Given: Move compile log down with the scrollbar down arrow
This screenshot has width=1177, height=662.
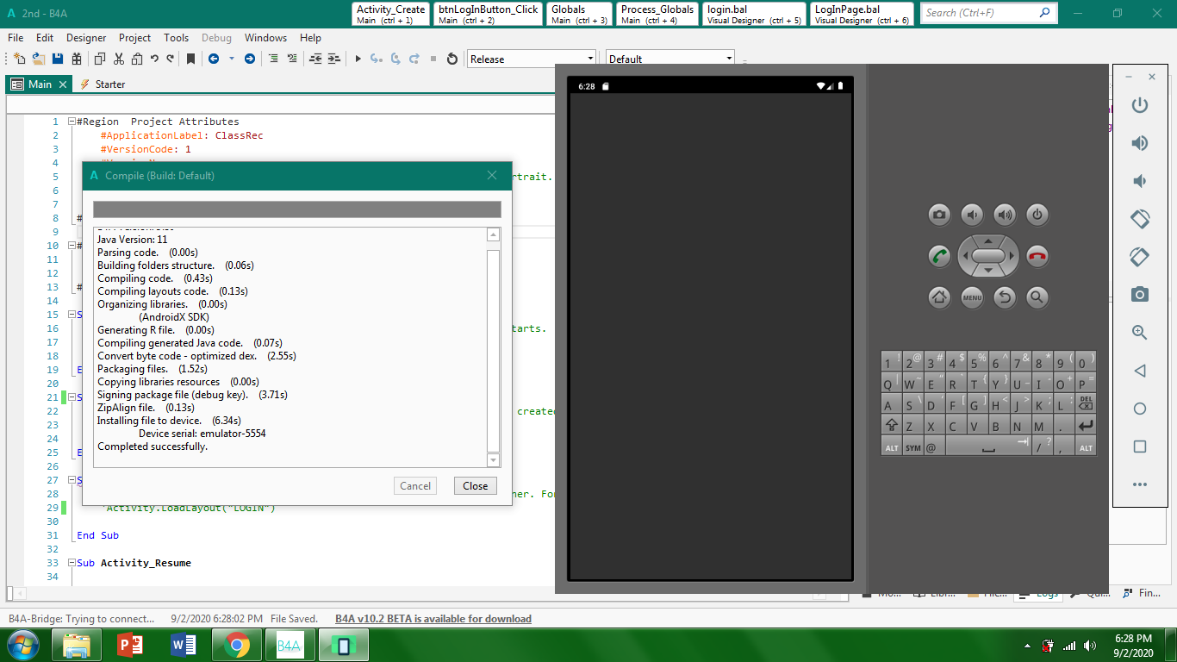Looking at the screenshot, I should click(x=493, y=460).
